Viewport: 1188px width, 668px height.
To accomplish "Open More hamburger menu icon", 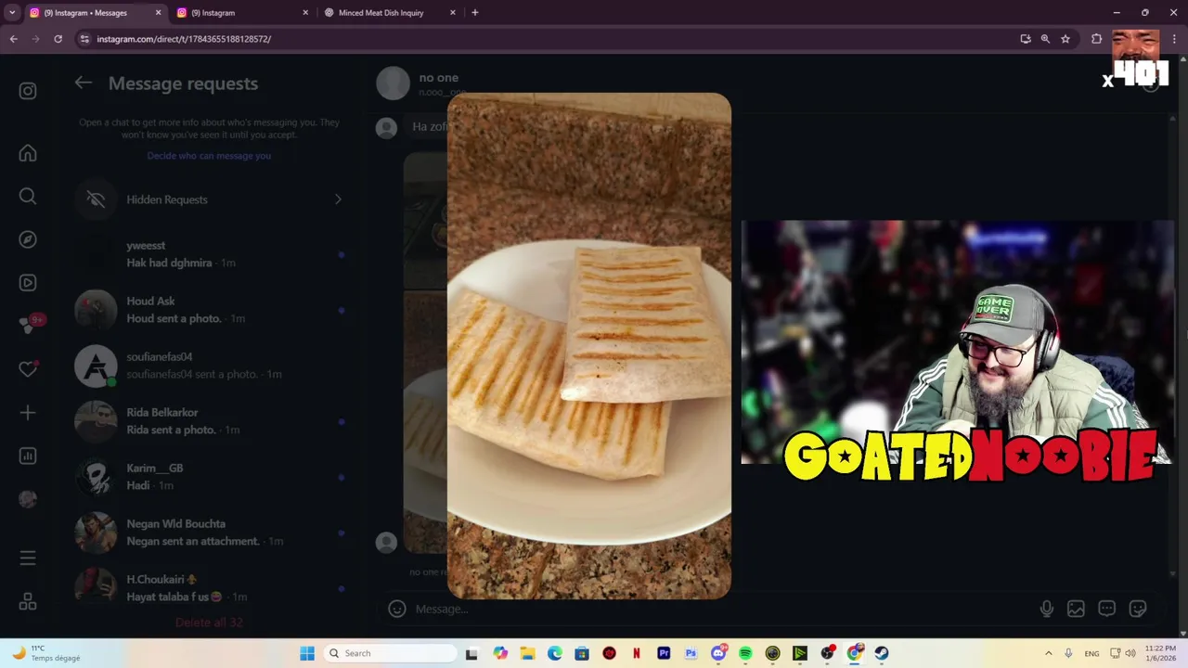I will 28,558.
